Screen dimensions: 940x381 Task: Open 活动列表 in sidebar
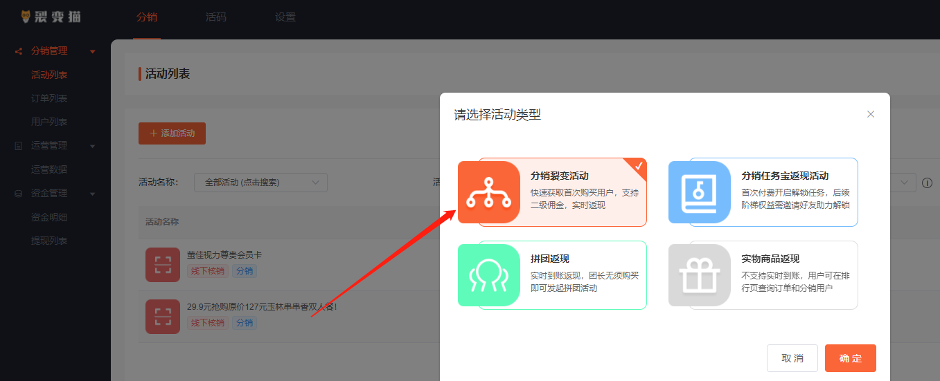(x=49, y=75)
